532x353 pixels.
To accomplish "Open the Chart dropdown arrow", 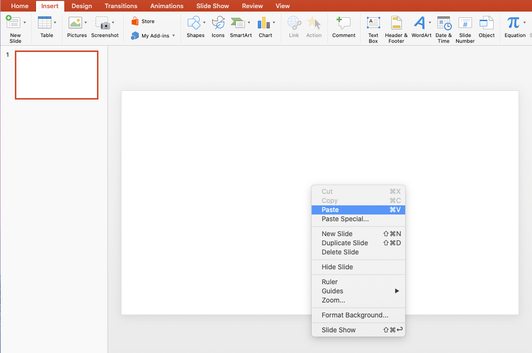I will (x=274, y=23).
